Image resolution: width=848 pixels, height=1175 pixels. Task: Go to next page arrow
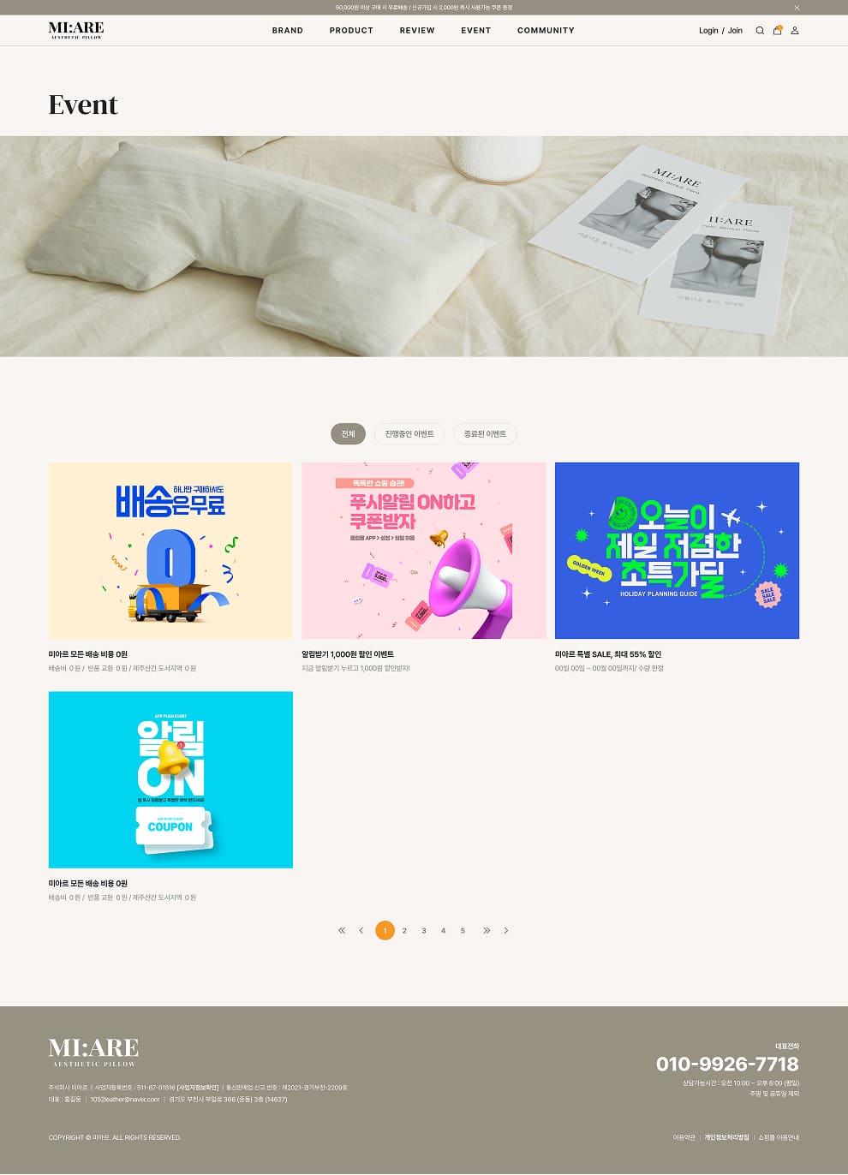[x=506, y=931]
